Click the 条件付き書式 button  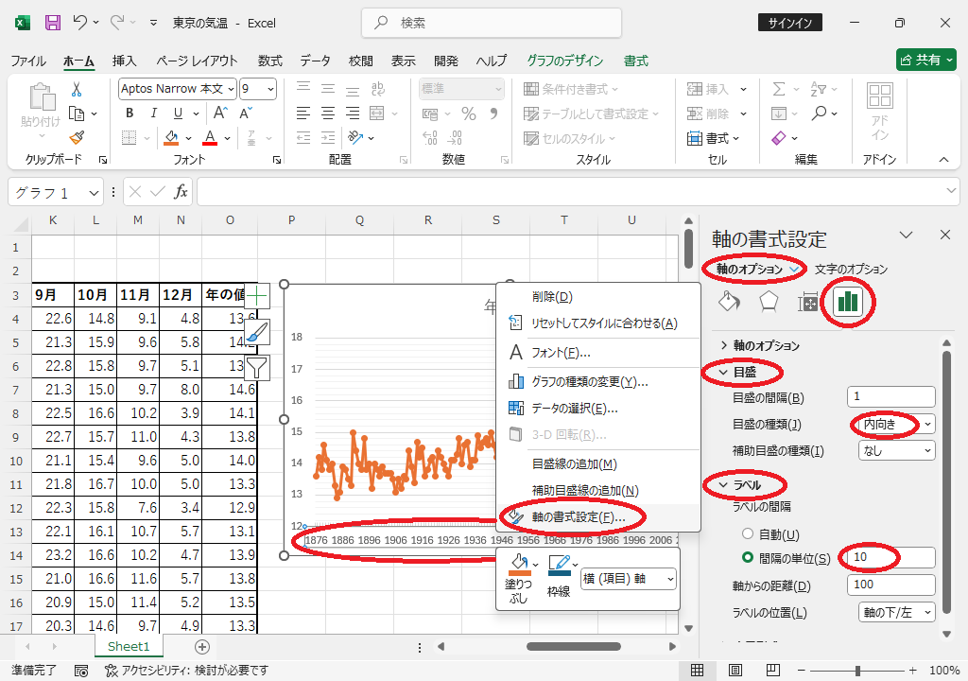click(x=570, y=89)
